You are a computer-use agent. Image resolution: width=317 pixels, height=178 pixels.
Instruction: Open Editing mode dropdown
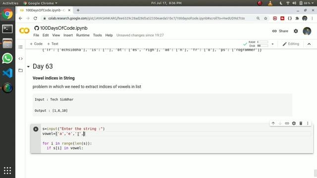(x=291, y=44)
